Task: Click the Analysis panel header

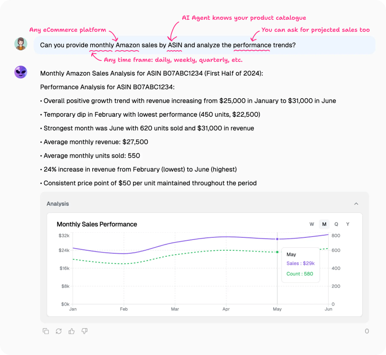Action: tap(57, 203)
